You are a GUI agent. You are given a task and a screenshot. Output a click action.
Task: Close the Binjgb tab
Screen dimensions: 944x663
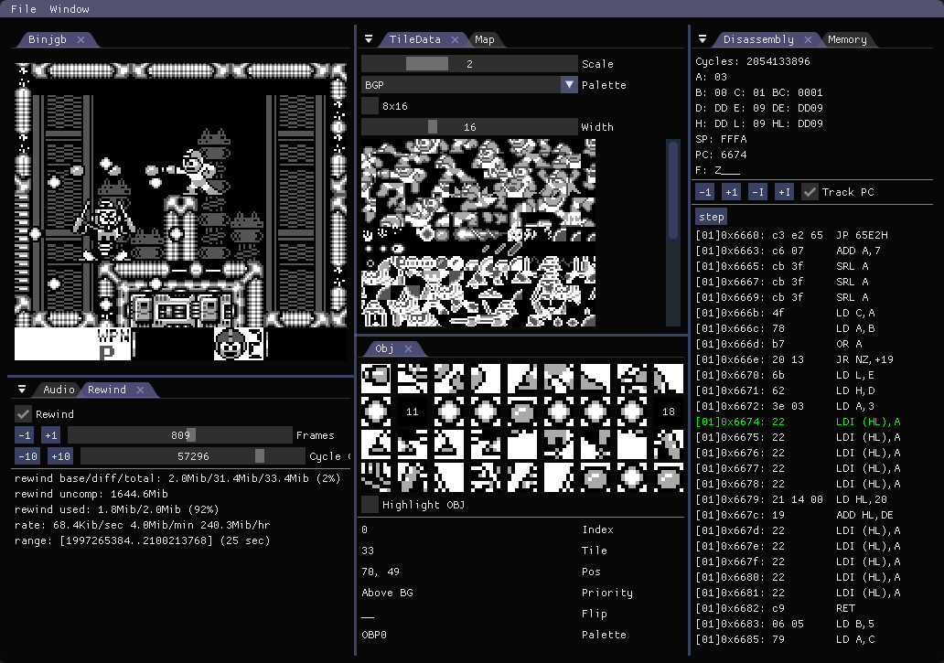[80, 39]
